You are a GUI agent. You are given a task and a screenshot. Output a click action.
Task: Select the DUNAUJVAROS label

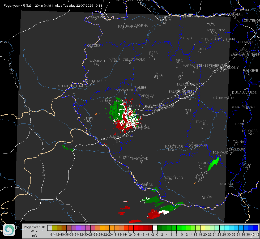point(244,93)
